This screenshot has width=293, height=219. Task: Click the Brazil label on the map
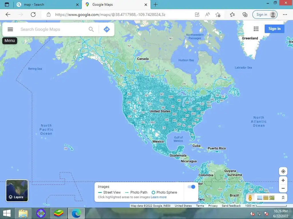[x=234, y=195]
